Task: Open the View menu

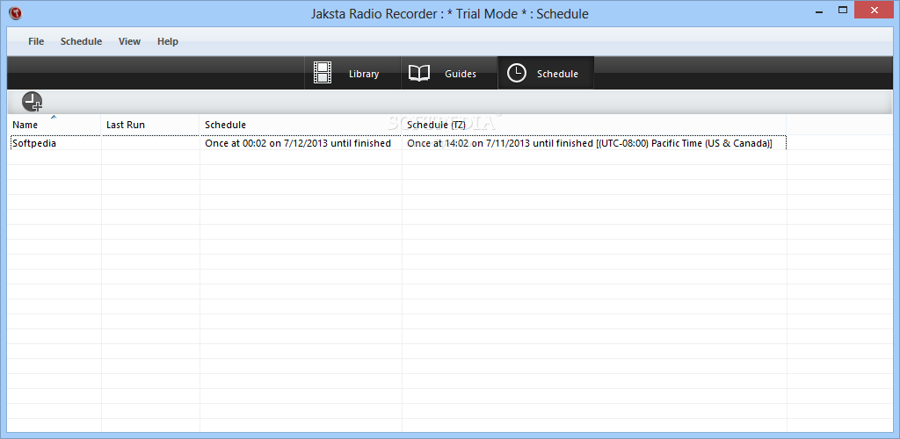Action: click(130, 41)
